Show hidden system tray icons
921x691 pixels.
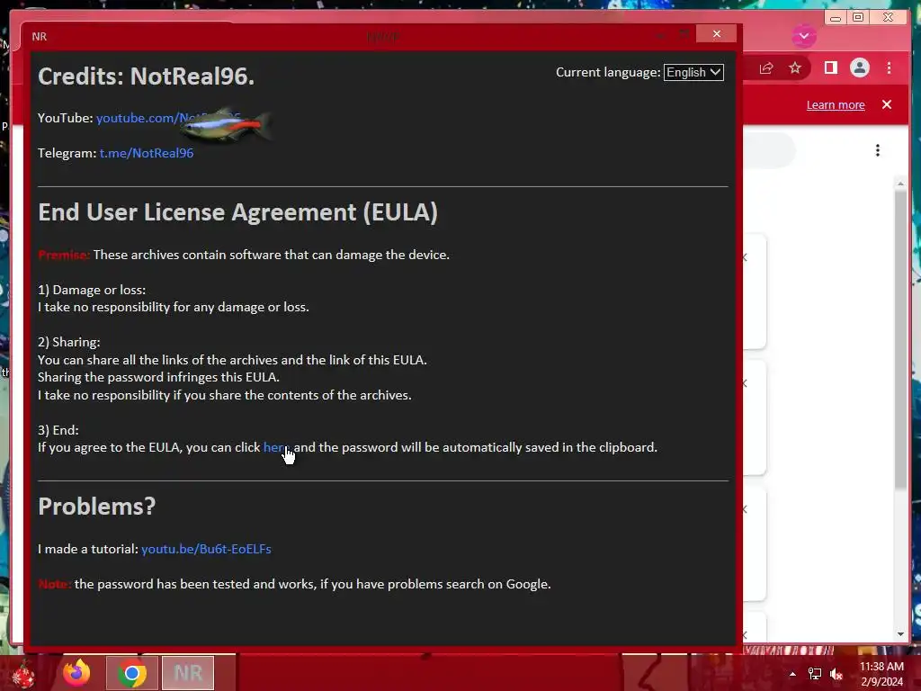[x=792, y=674]
